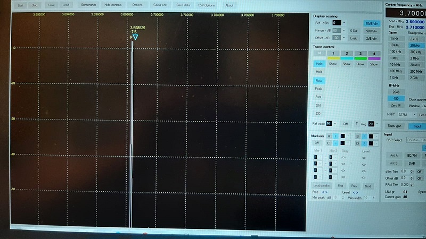Click the purple trace 4 color bar
Viewport: 426px width, 239px height.
(x=374, y=58)
